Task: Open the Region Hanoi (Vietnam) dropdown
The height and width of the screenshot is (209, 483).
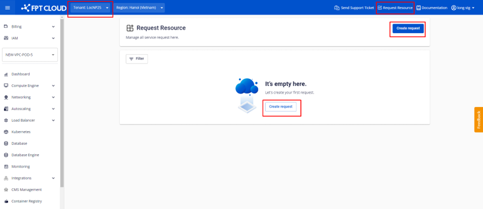Action: click(139, 8)
